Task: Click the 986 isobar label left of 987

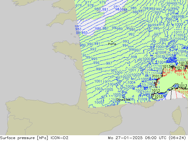Action: pos(98,28)
